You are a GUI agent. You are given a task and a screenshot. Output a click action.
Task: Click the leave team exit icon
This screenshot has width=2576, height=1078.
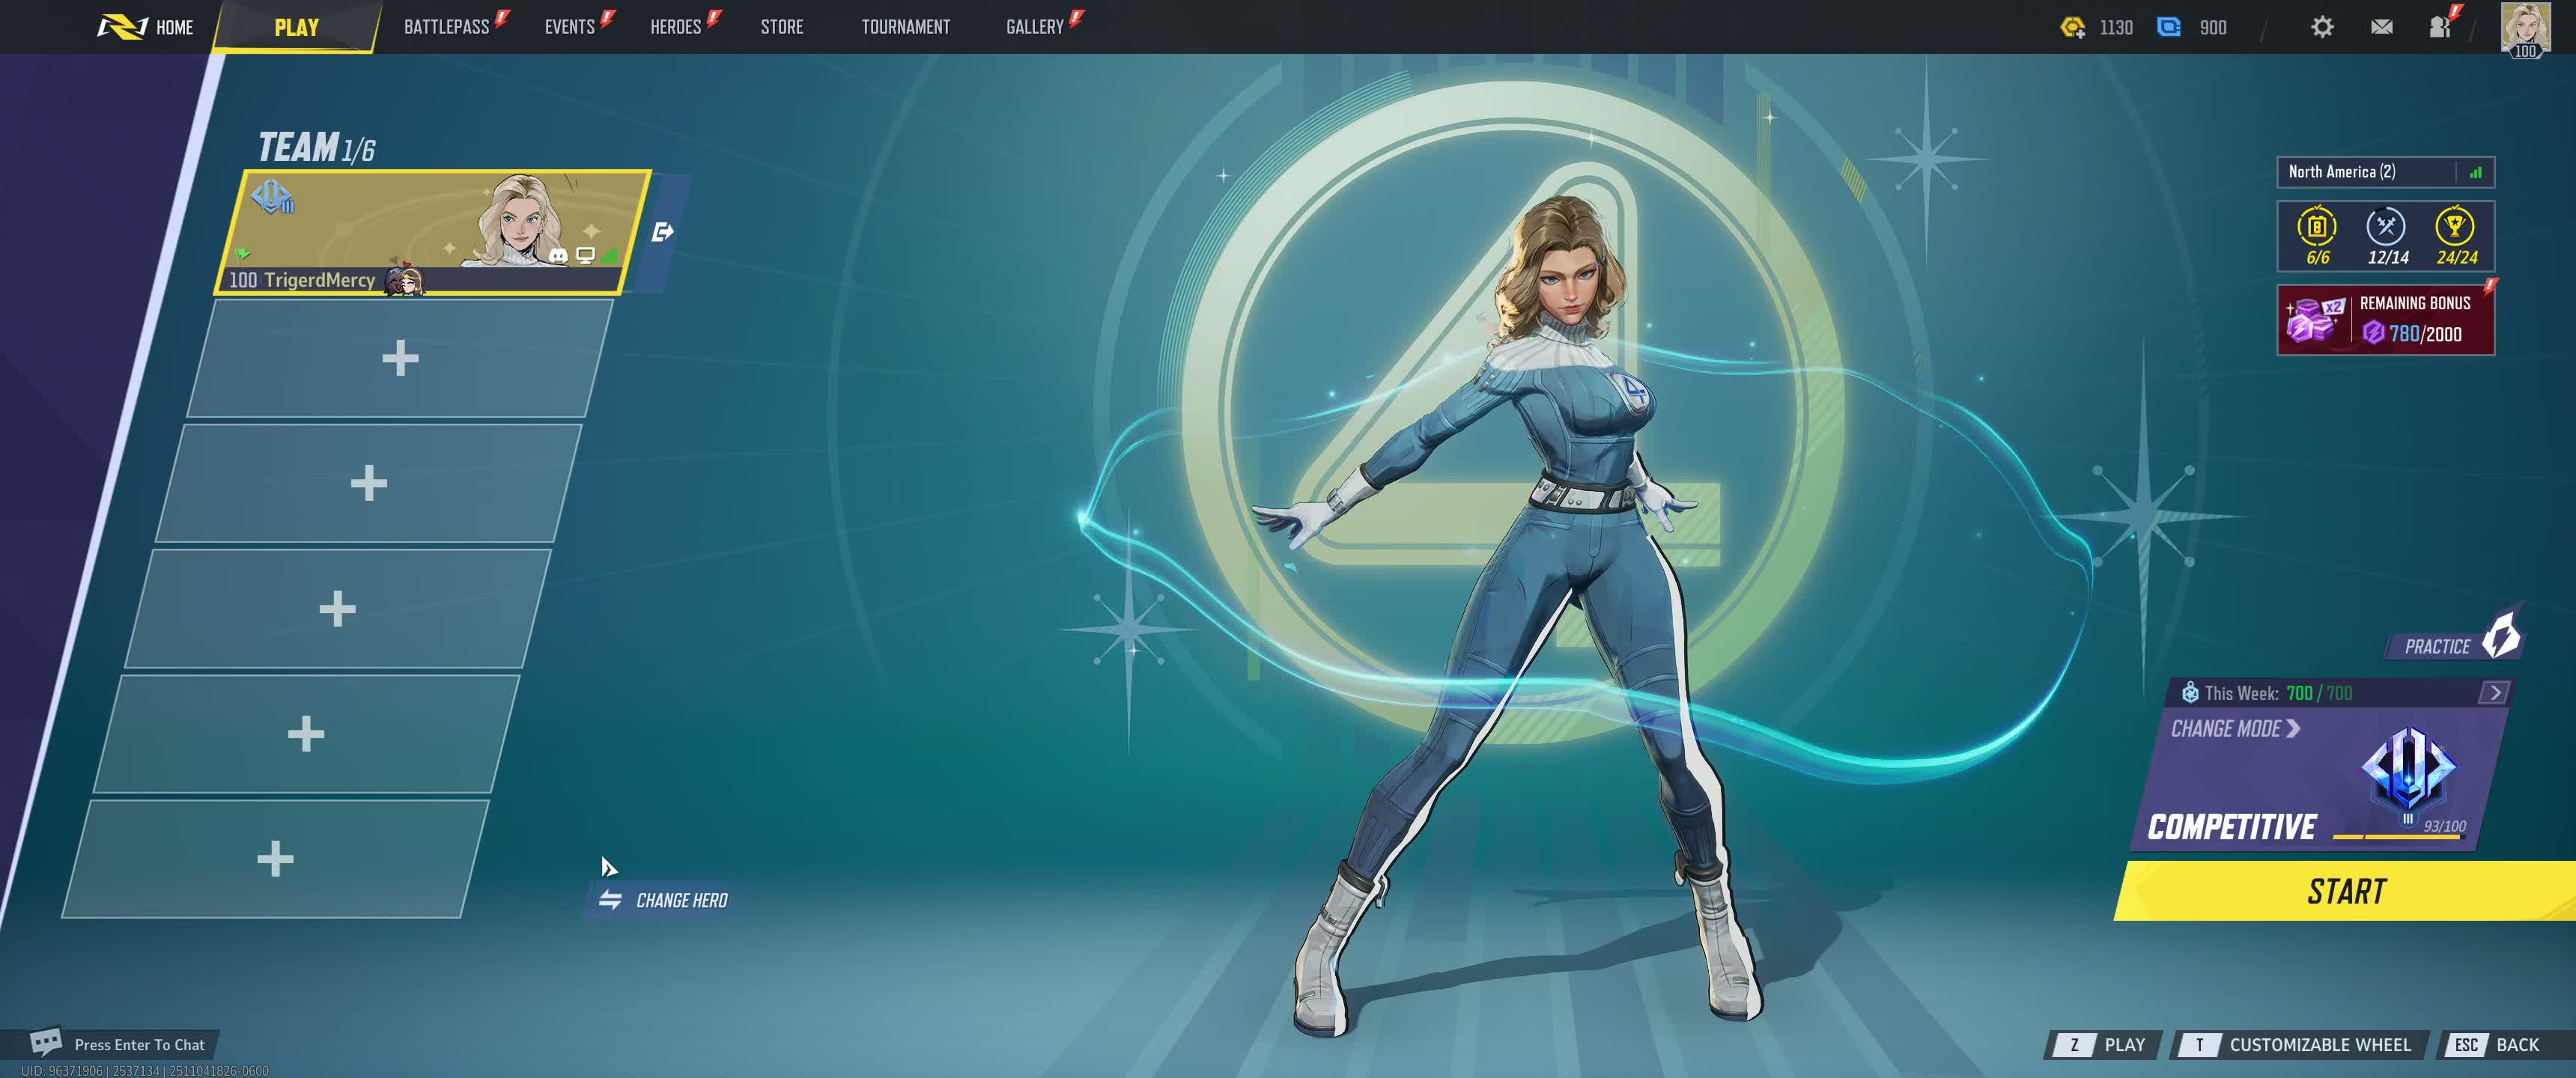(662, 232)
